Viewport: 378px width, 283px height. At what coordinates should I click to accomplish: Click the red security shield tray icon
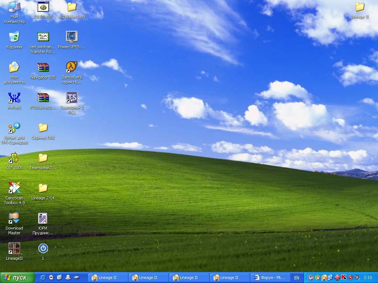pos(350,277)
